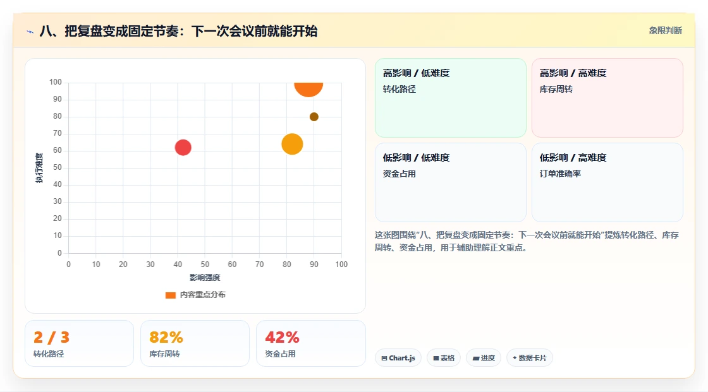Click the 执行难度 y-axis label
708x392 pixels.
39,168
